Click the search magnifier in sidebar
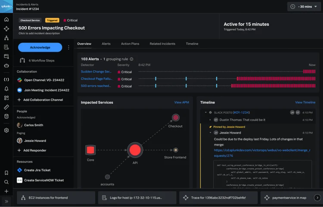Screen dimensions: 323x207 pos(6,182)
